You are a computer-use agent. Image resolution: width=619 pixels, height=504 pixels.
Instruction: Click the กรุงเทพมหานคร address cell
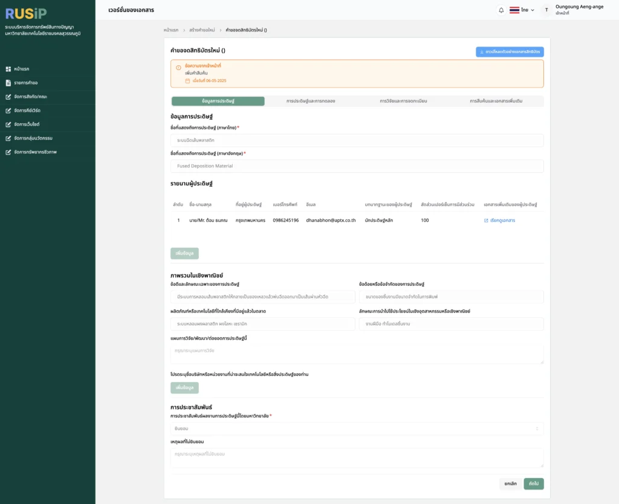pos(250,221)
